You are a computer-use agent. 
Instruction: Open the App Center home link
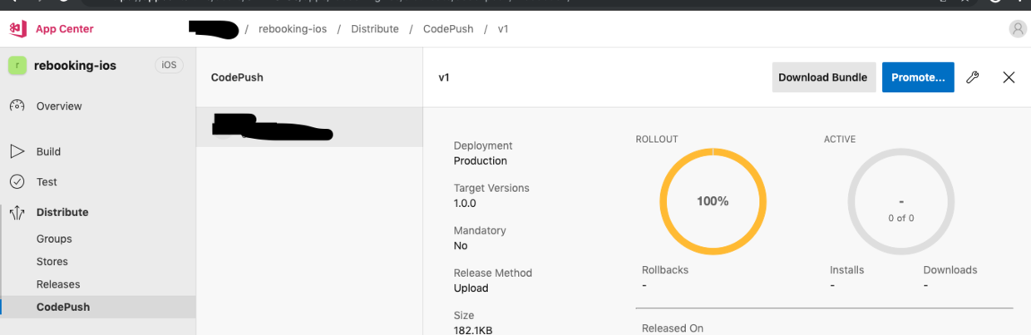tap(64, 29)
